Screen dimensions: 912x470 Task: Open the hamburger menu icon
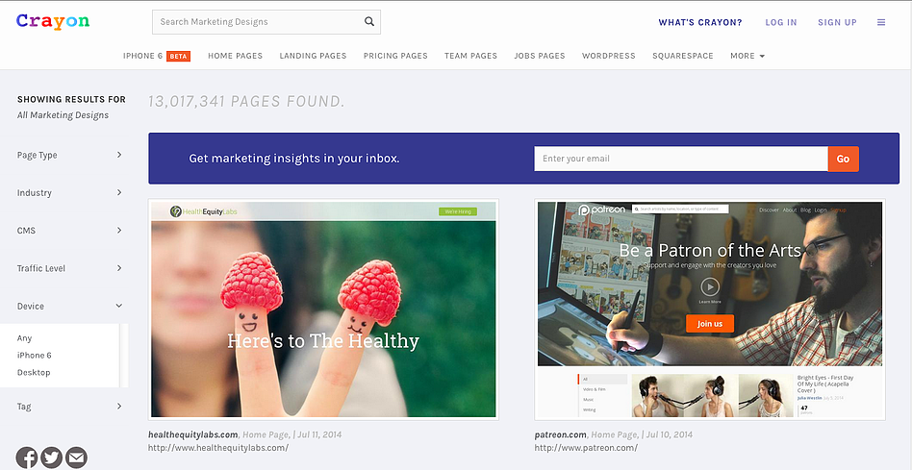point(881,22)
